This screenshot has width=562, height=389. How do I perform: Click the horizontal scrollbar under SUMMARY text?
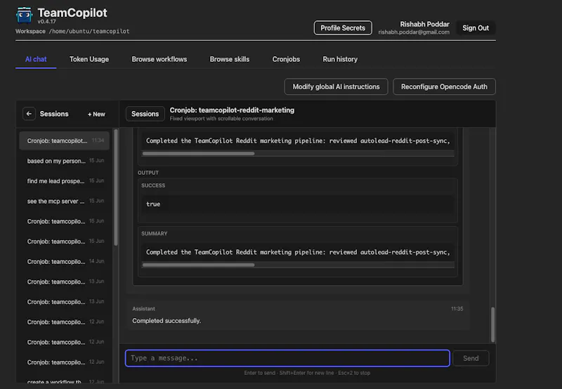(199, 265)
